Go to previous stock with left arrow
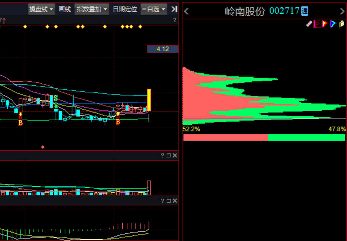347x241 pixels. pyautogui.click(x=186, y=11)
